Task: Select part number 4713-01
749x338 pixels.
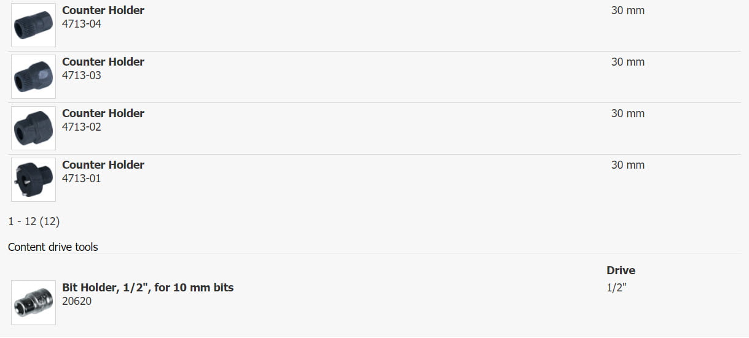Action: click(x=82, y=179)
